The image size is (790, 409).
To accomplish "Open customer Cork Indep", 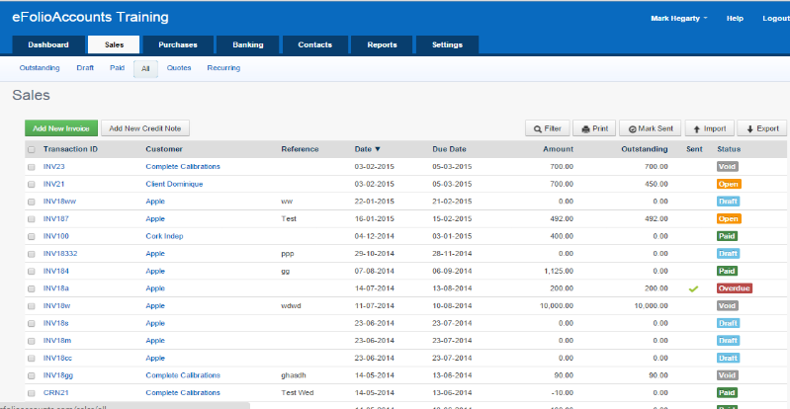I will click(x=164, y=236).
